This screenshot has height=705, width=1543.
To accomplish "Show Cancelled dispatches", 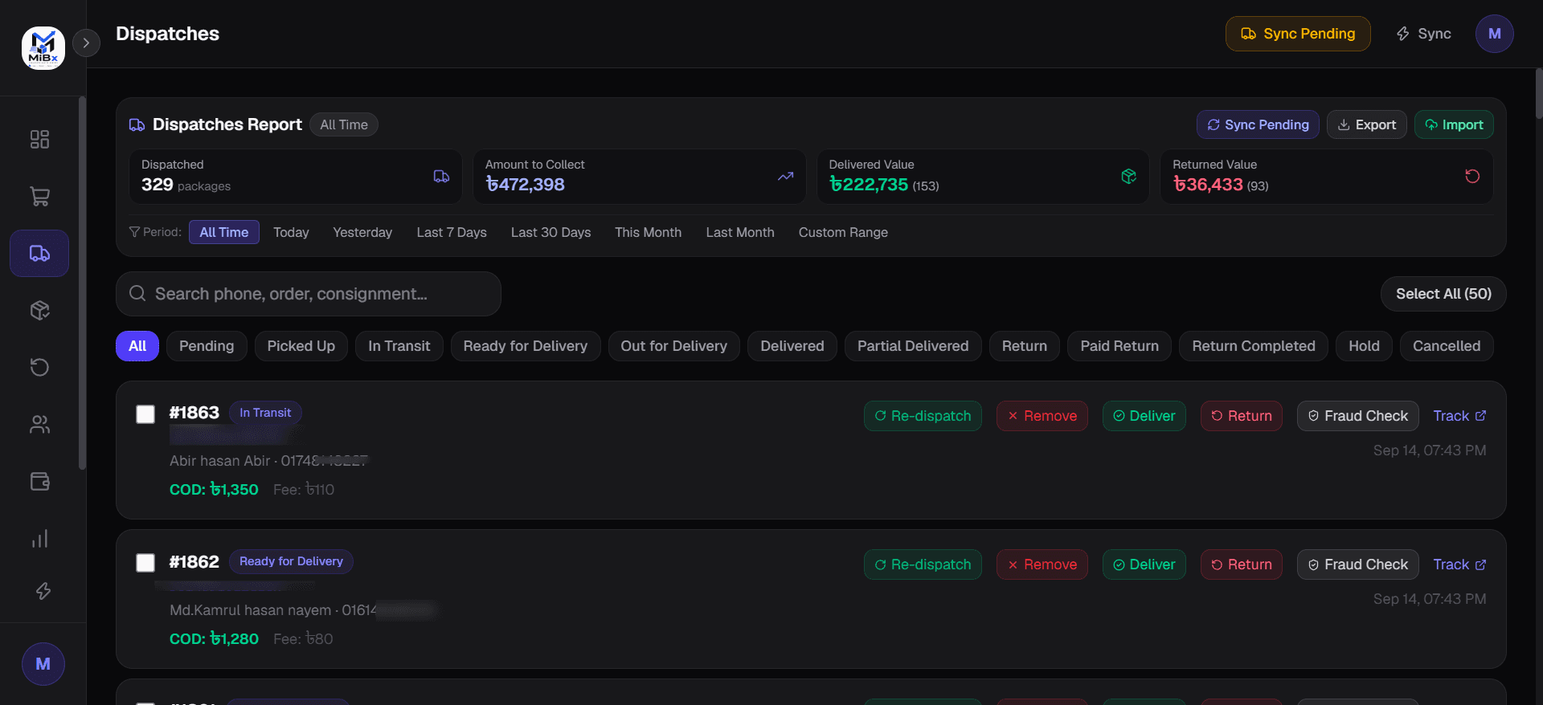I will (1447, 346).
